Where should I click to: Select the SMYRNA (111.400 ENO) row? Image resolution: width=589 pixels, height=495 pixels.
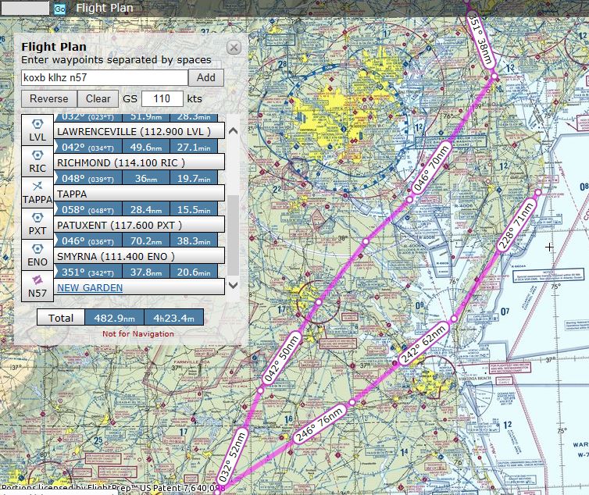click(139, 256)
